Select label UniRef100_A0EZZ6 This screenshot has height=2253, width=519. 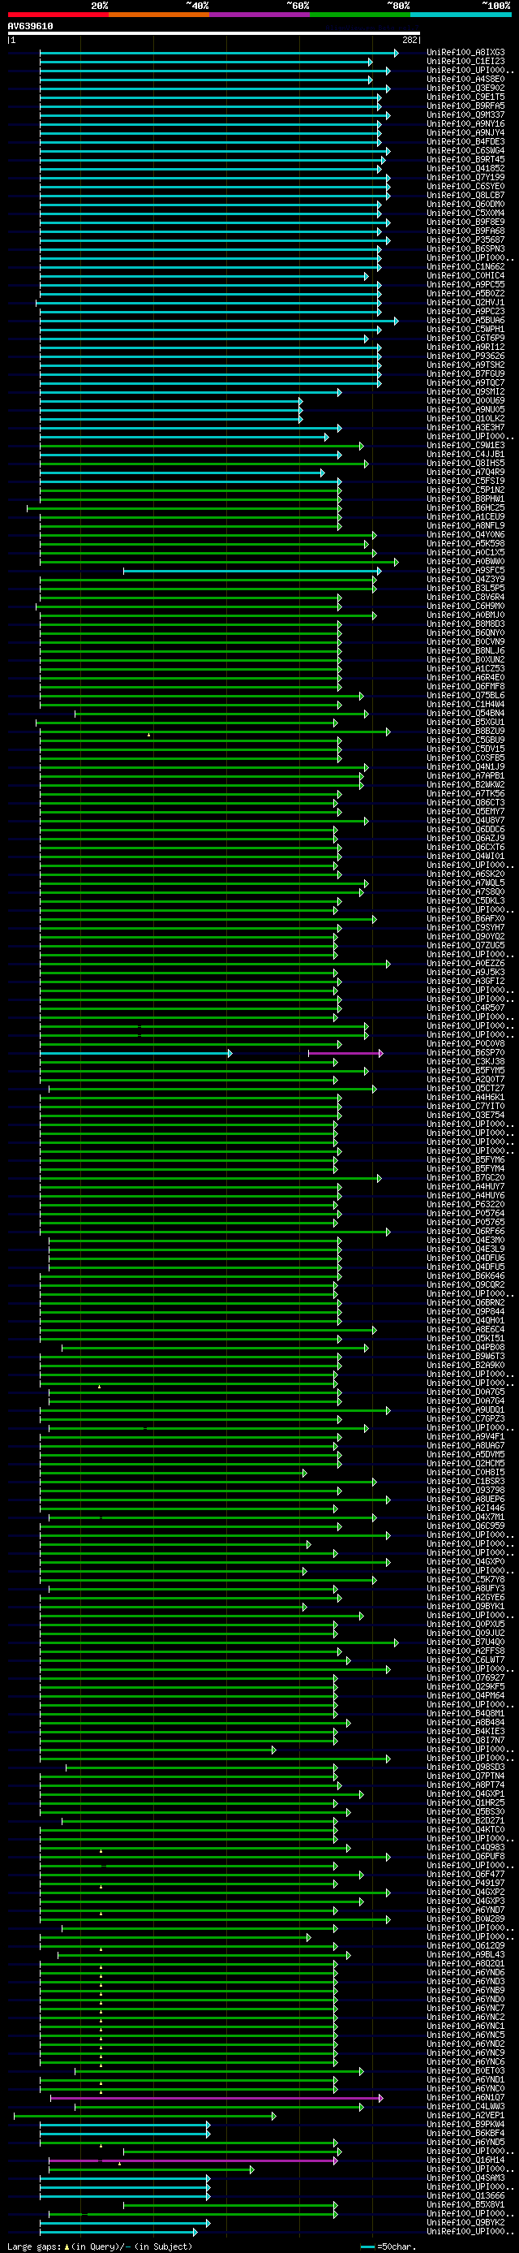[x=465, y=963]
